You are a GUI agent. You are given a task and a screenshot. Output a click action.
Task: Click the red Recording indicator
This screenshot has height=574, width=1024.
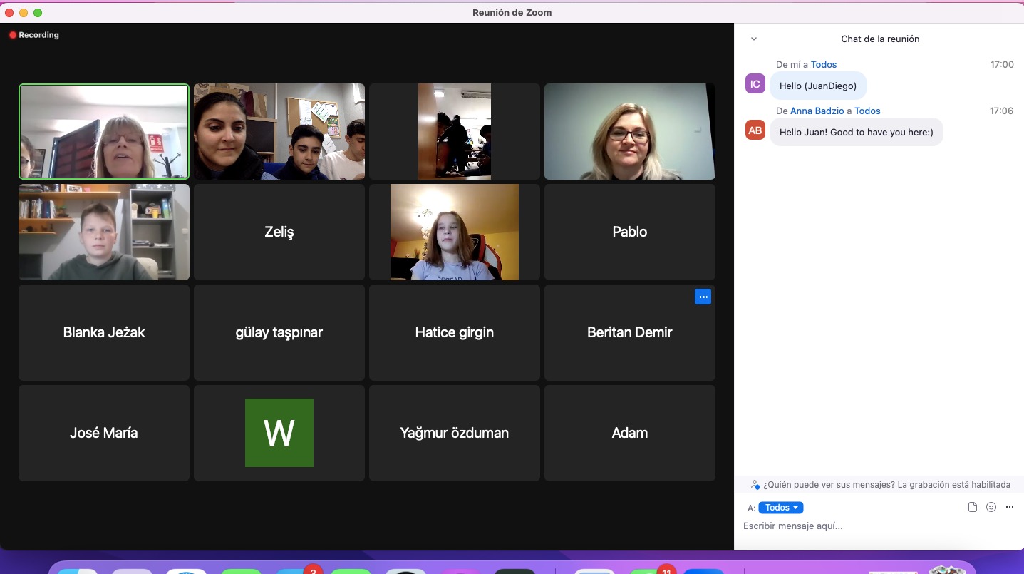click(34, 35)
